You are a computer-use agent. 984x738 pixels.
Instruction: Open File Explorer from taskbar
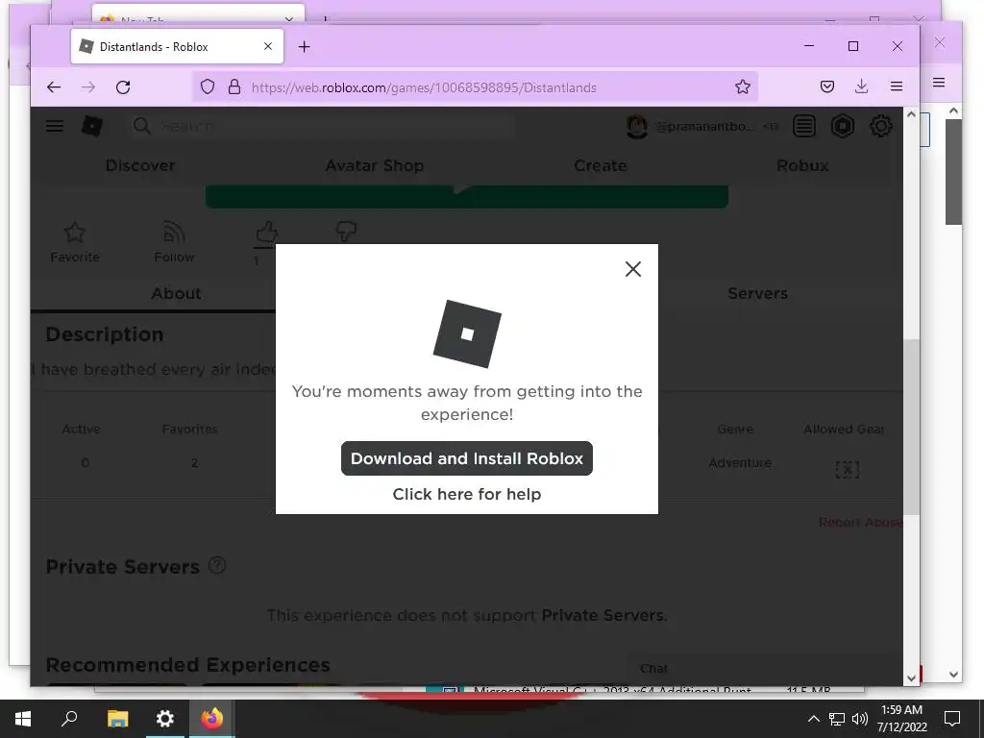tap(117, 719)
